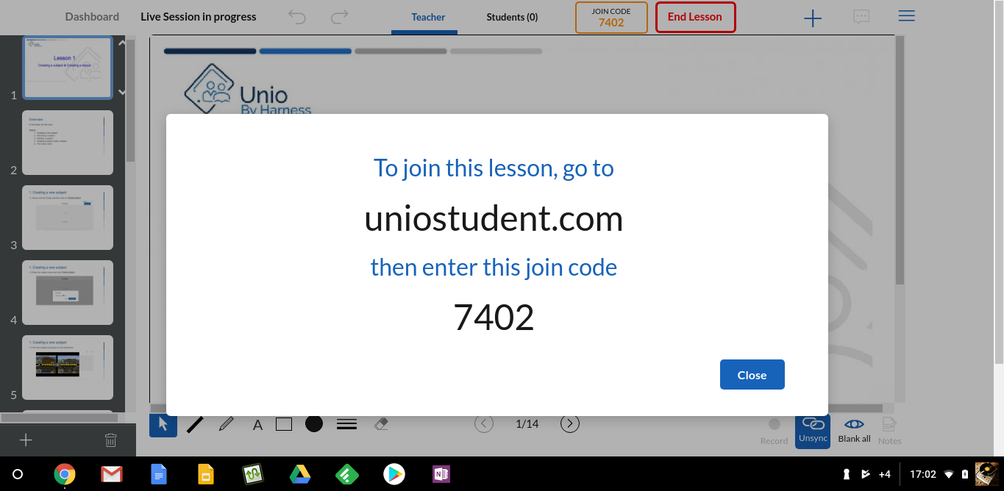Image resolution: width=1004 pixels, height=491 pixels.
Task: Go to the previous slide
Action: click(484, 423)
